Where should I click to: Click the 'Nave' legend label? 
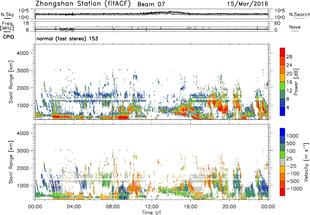tap(295, 27)
